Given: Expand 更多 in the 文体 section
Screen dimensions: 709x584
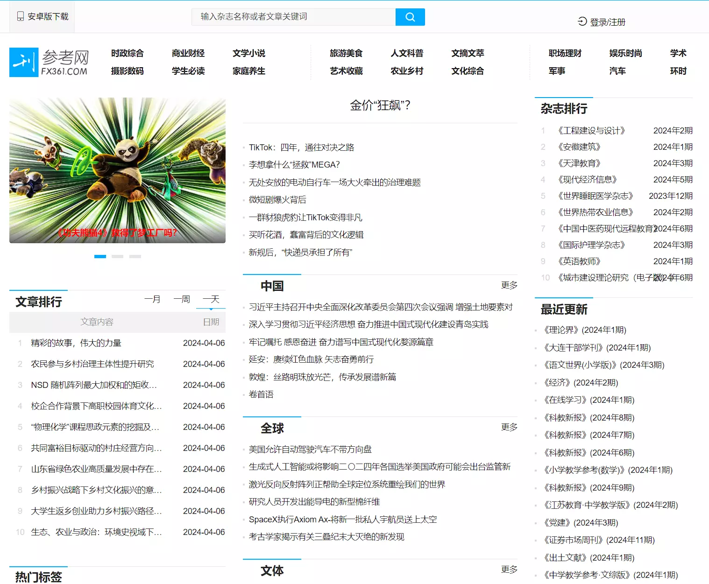Looking at the screenshot, I should (509, 570).
